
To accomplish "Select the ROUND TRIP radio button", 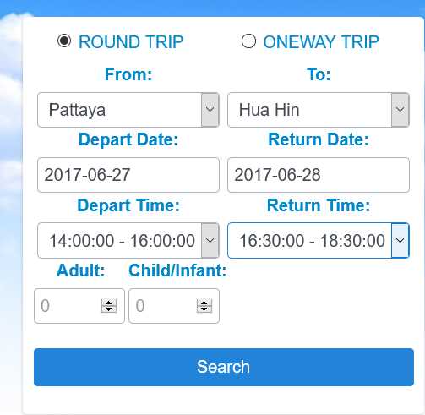I will click(x=64, y=41).
